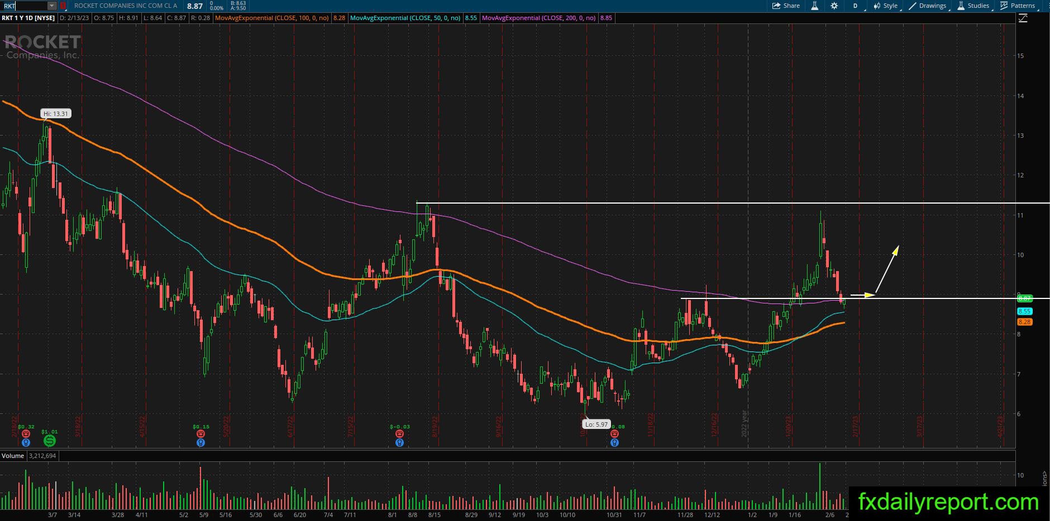Click the O: 8.75 open value
1050x521 pixels.
tap(104, 18)
